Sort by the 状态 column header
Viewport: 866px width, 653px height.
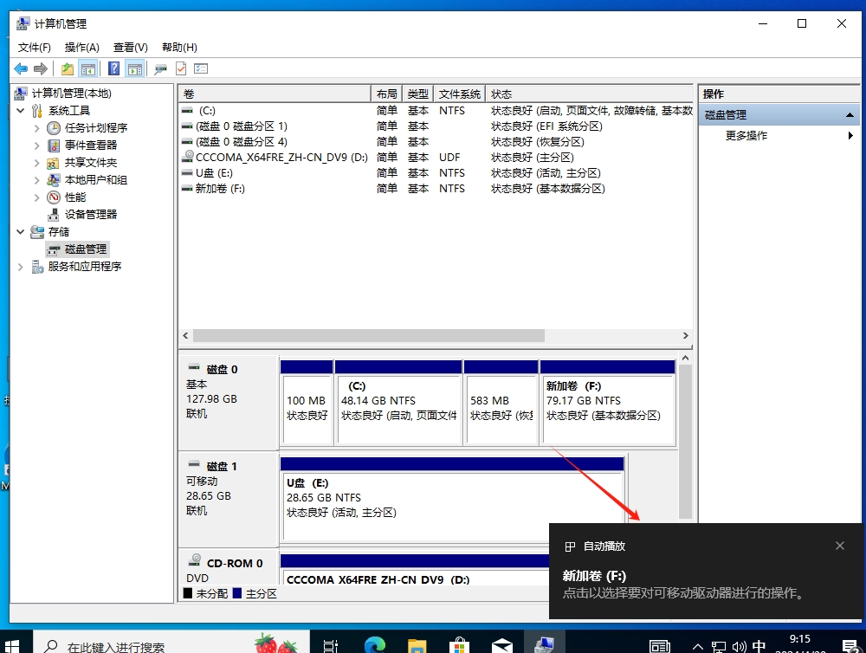[589, 94]
